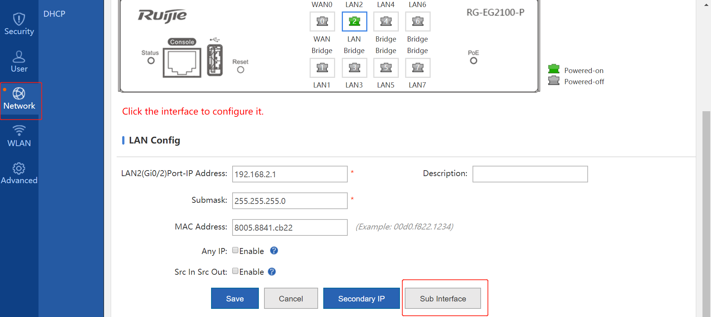This screenshot has width=711, height=317.
Task: Click the LAN4 port 4 icon
Action: 386,21
